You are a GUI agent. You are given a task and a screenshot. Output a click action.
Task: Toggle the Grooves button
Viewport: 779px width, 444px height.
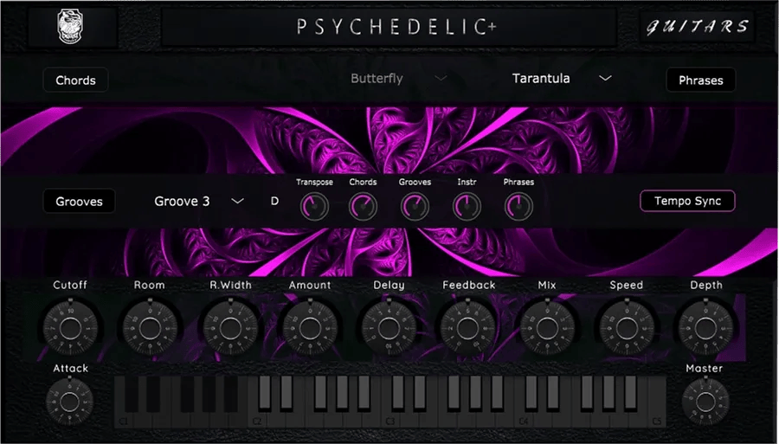tap(79, 201)
